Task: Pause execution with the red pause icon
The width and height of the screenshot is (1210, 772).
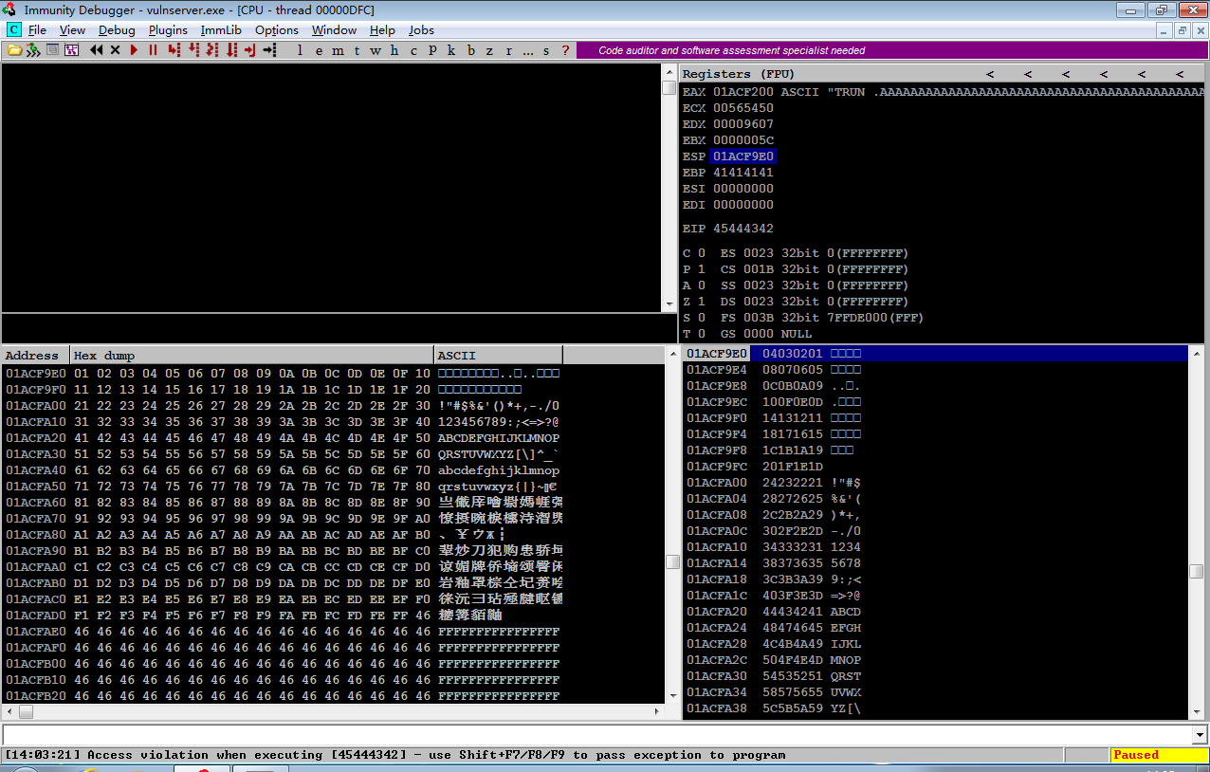Action: click(x=153, y=50)
